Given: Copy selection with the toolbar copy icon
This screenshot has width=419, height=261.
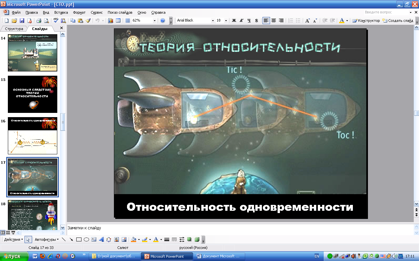Looking at the screenshot, I should [73, 21].
